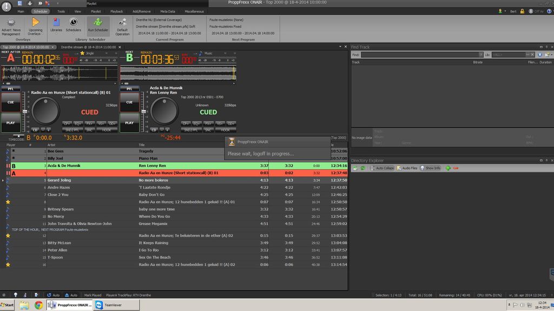Click Mark Played in the status bar
This screenshot has height=311, width=554.
(x=93, y=295)
